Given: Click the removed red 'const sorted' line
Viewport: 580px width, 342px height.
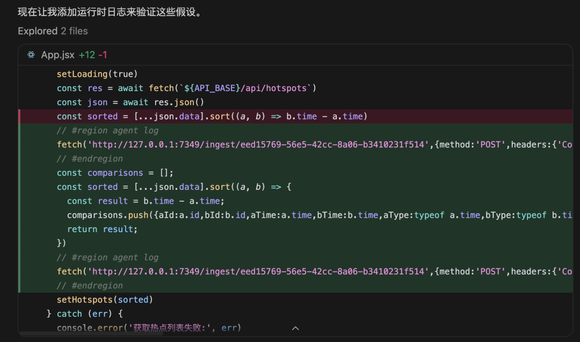Looking at the screenshot, I should [295, 116].
